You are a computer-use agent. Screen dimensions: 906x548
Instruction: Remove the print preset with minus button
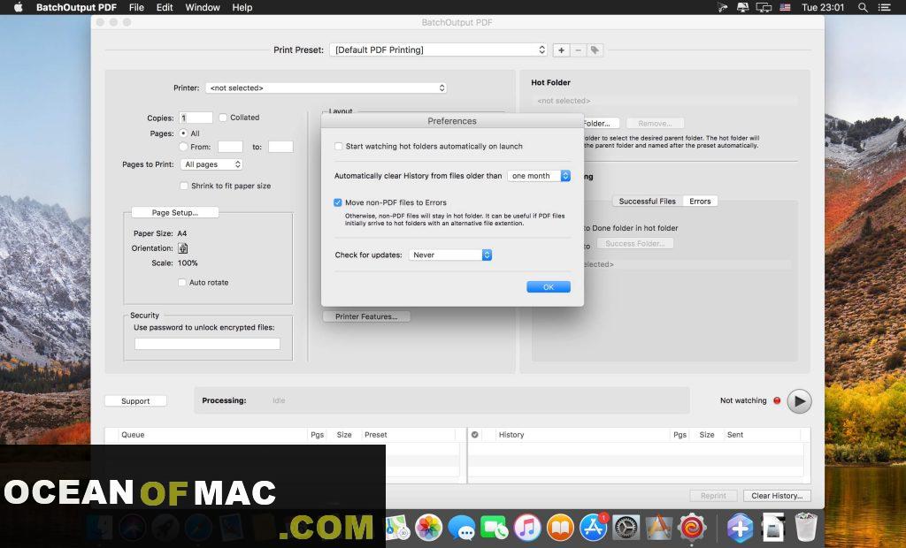coord(578,50)
